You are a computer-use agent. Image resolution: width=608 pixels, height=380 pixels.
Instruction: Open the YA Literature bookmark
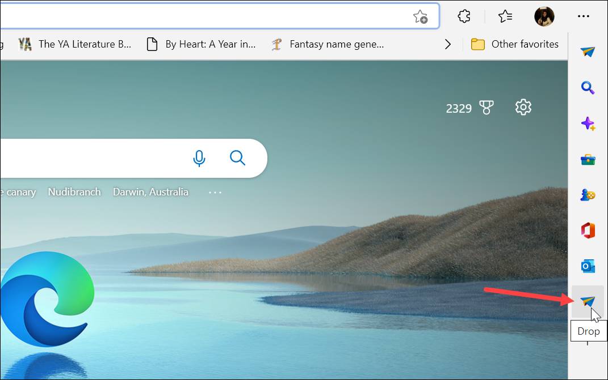76,44
